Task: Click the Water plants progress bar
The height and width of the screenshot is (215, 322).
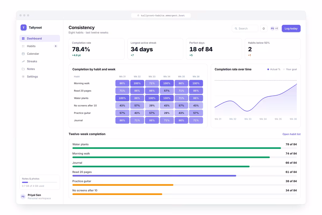Action: [x=185, y=148]
